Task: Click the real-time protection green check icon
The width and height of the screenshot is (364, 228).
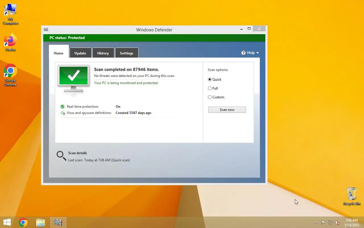Action: point(63,107)
